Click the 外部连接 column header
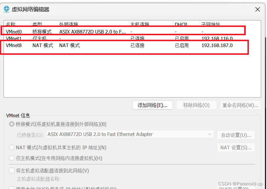267x189 pixels. point(93,24)
